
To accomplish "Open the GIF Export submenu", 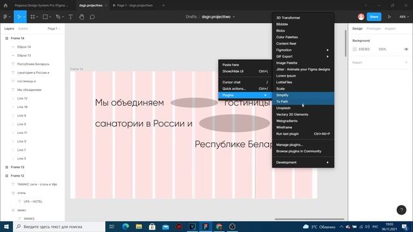I will tap(303, 56).
